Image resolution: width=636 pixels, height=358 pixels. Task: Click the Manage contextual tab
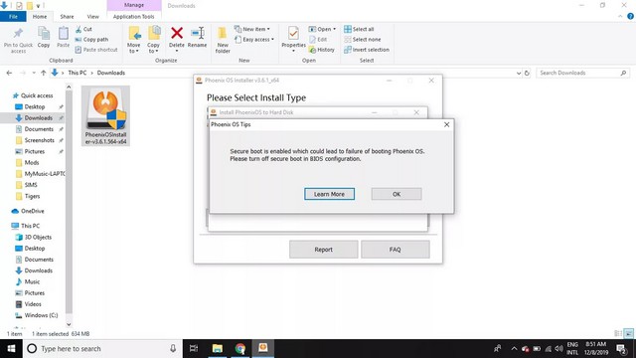(134, 5)
